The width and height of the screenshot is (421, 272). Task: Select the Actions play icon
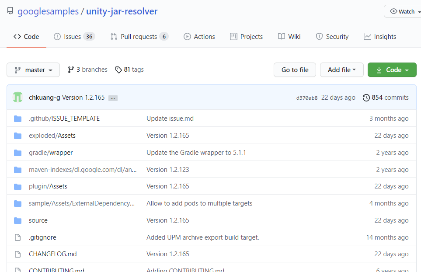tap(187, 36)
